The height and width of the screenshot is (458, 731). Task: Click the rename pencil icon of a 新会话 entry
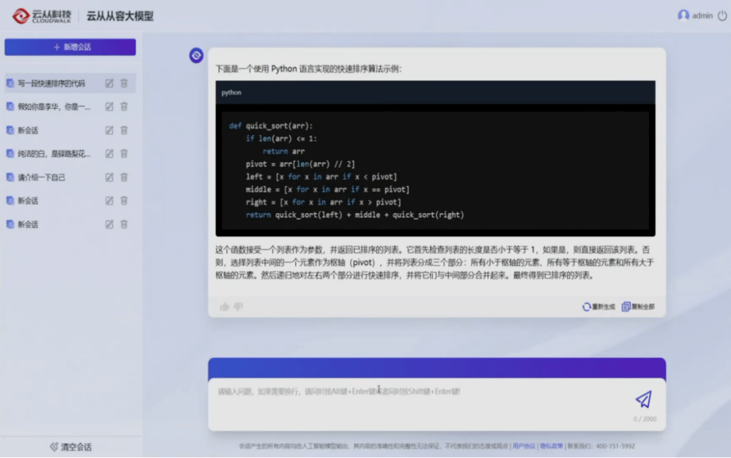(x=109, y=130)
